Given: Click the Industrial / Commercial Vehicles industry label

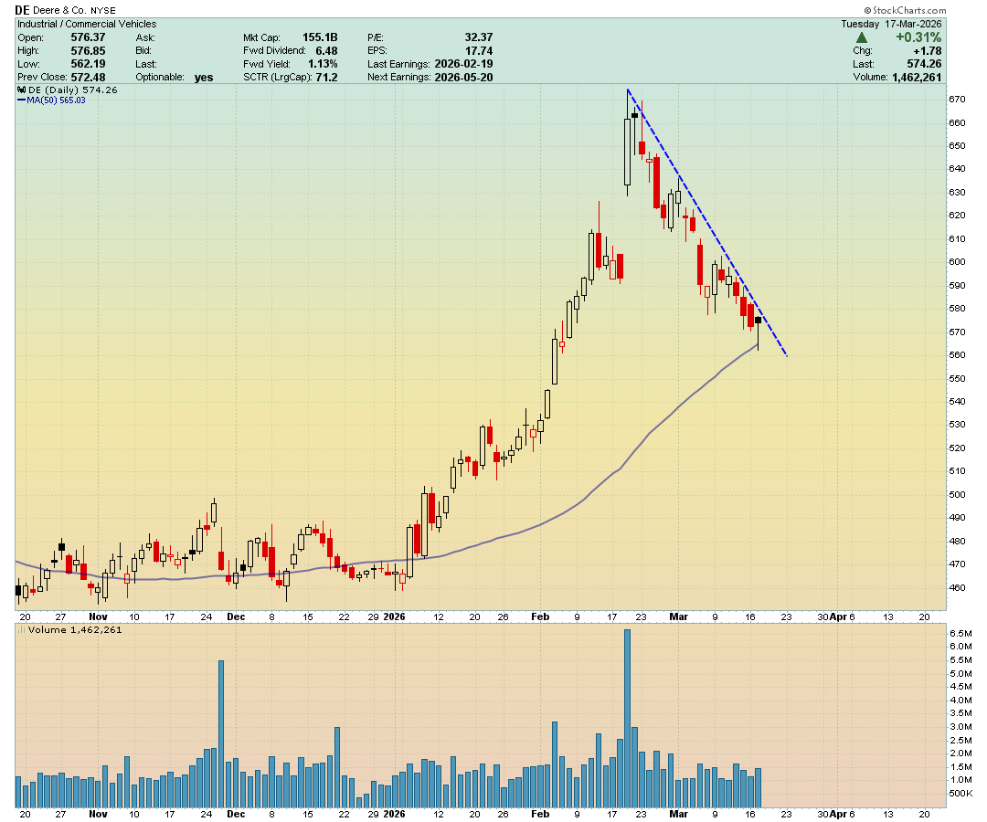Looking at the screenshot, I should (87, 24).
